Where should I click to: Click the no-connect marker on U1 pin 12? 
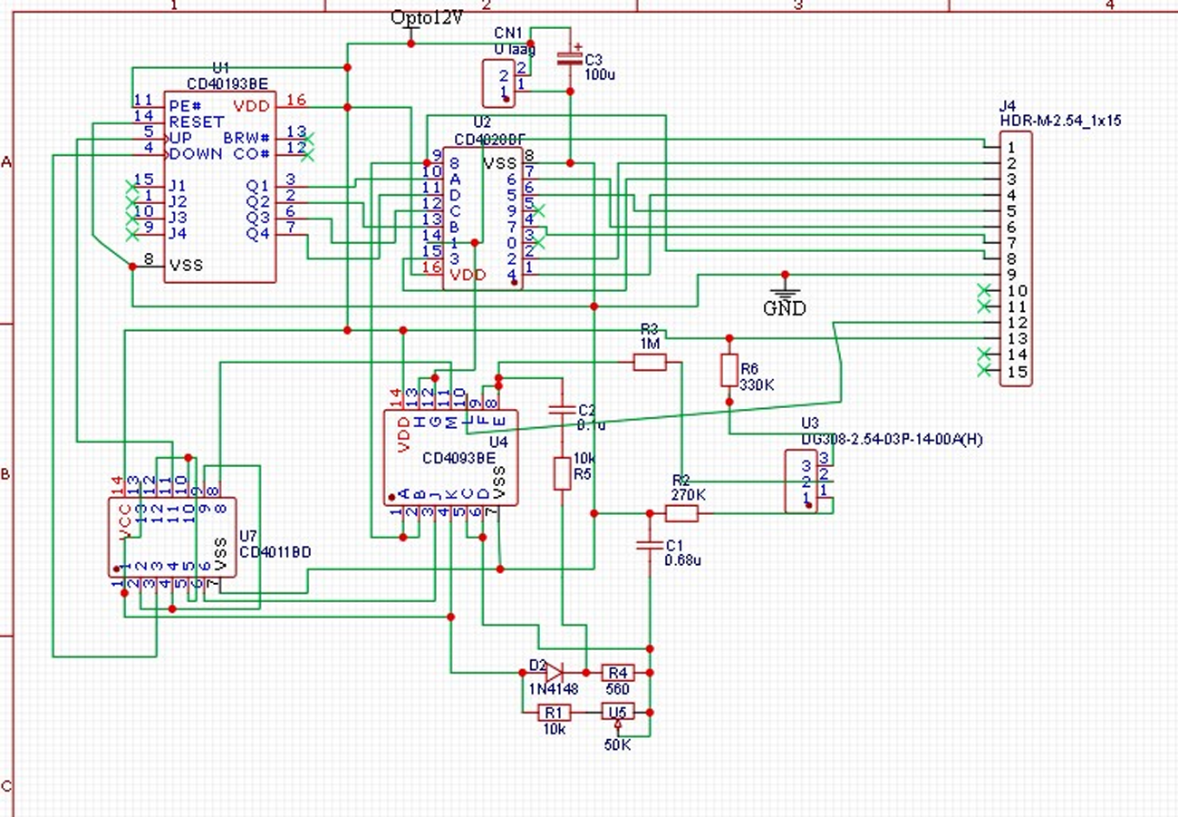tap(309, 154)
